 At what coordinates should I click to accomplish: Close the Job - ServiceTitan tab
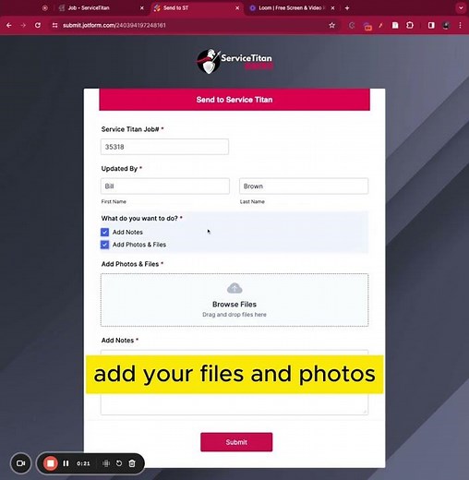142,8
